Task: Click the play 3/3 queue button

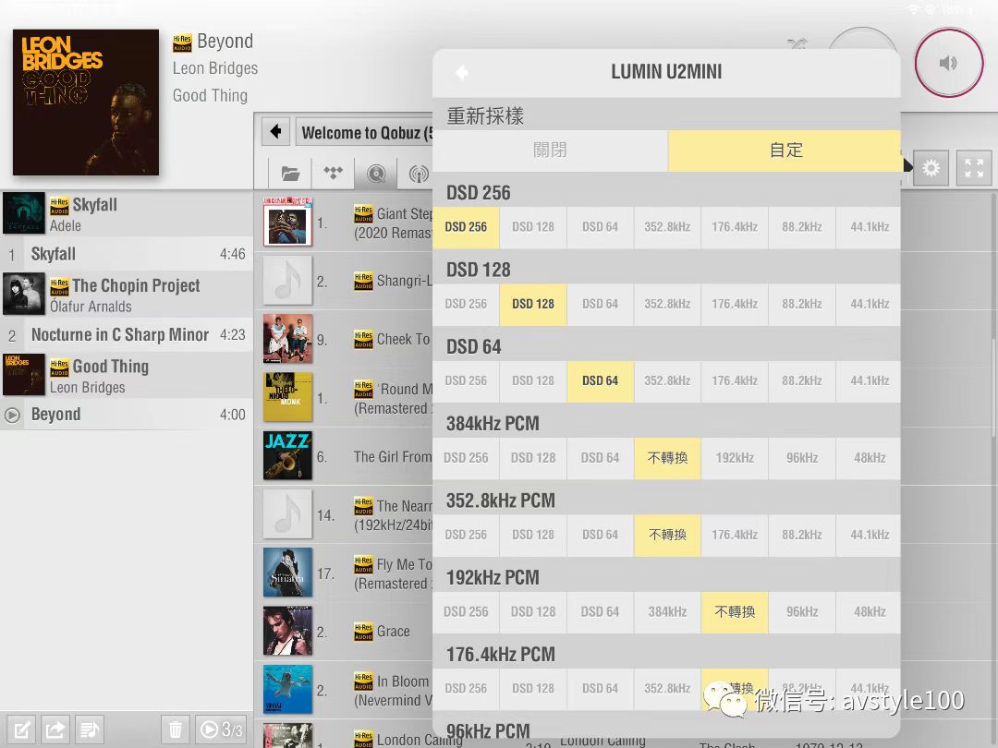Action: (221, 730)
